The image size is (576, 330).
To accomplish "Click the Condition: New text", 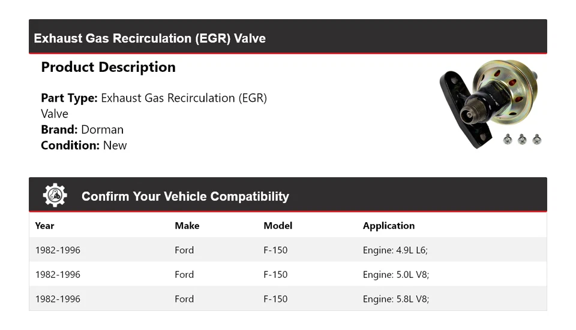I will pyautogui.click(x=84, y=145).
